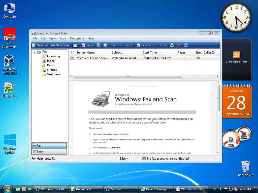The image size is (258, 193).
Task: Open the Computer desktop icon
Action: (10, 11)
